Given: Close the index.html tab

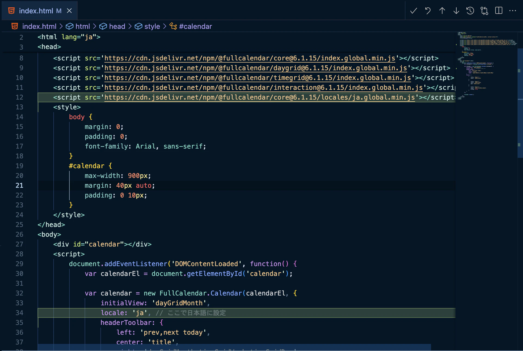Looking at the screenshot, I should coord(69,11).
